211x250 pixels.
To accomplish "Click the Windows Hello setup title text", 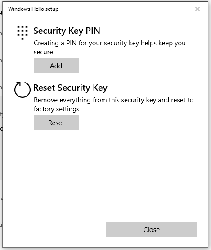I will coord(33,9).
